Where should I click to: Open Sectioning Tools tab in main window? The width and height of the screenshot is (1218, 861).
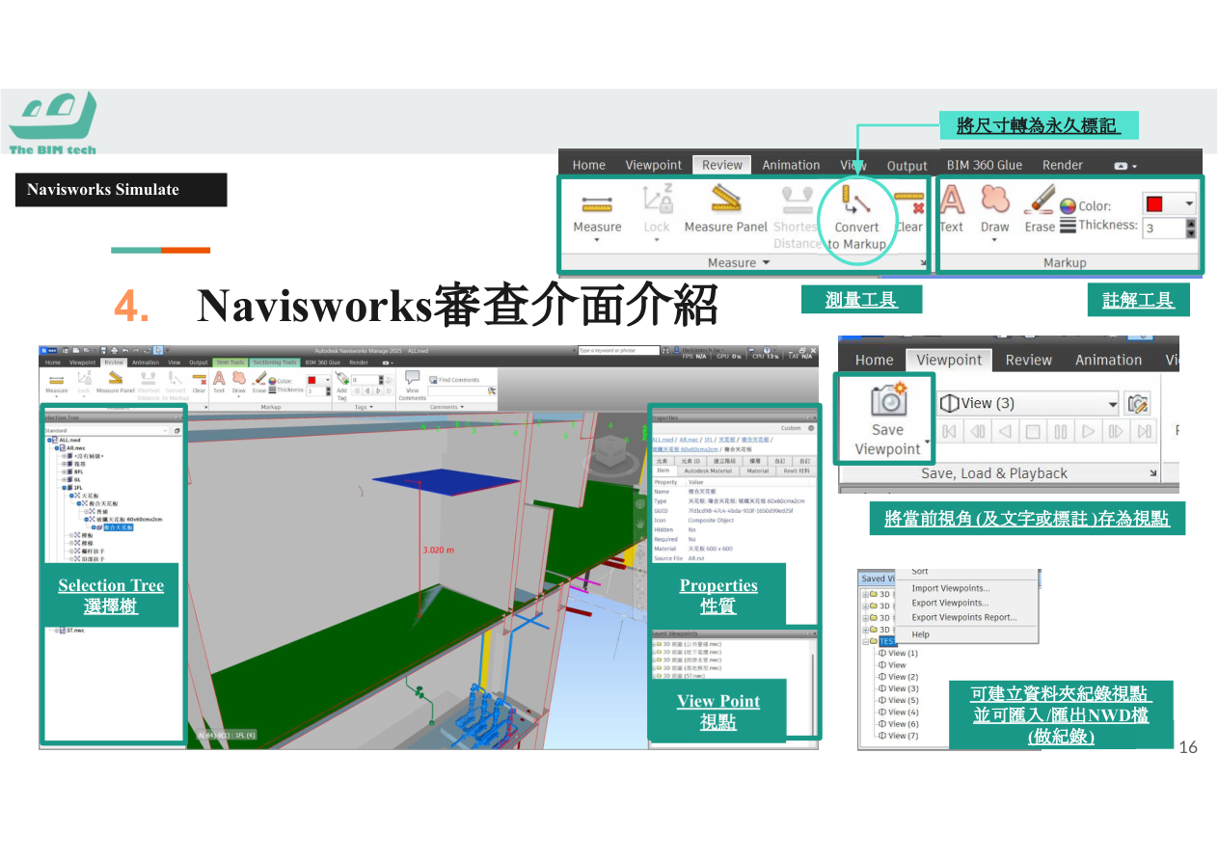pos(275,363)
